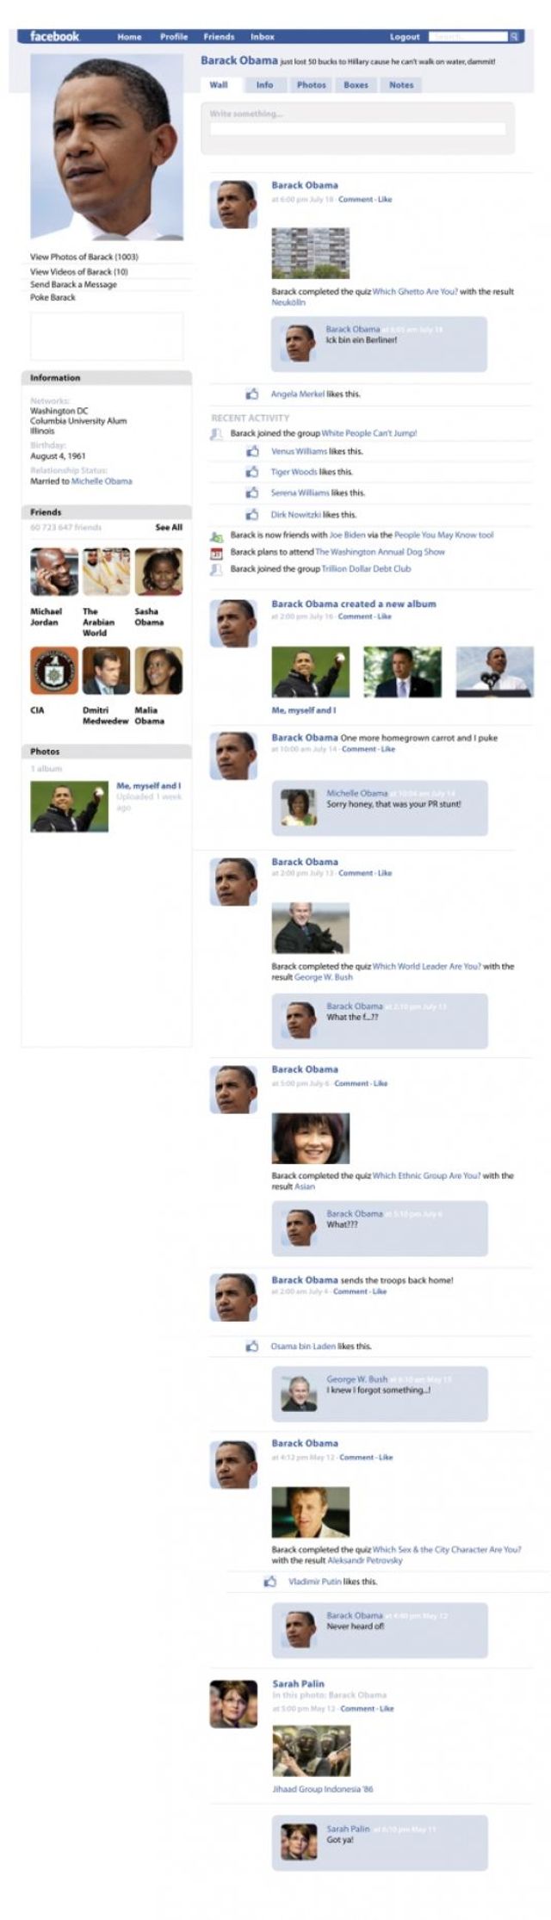The height and width of the screenshot is (1920, 551).
Task: Click Poke Barack link
Action: click(53, 297)
